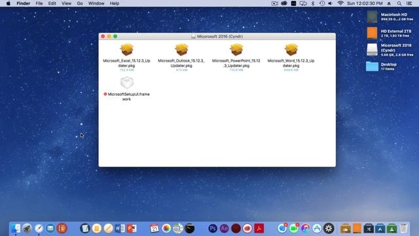Open Microsoft PowerPoint from the Dock
Screen dimensions: 419x236
click(x=132, y=228)
